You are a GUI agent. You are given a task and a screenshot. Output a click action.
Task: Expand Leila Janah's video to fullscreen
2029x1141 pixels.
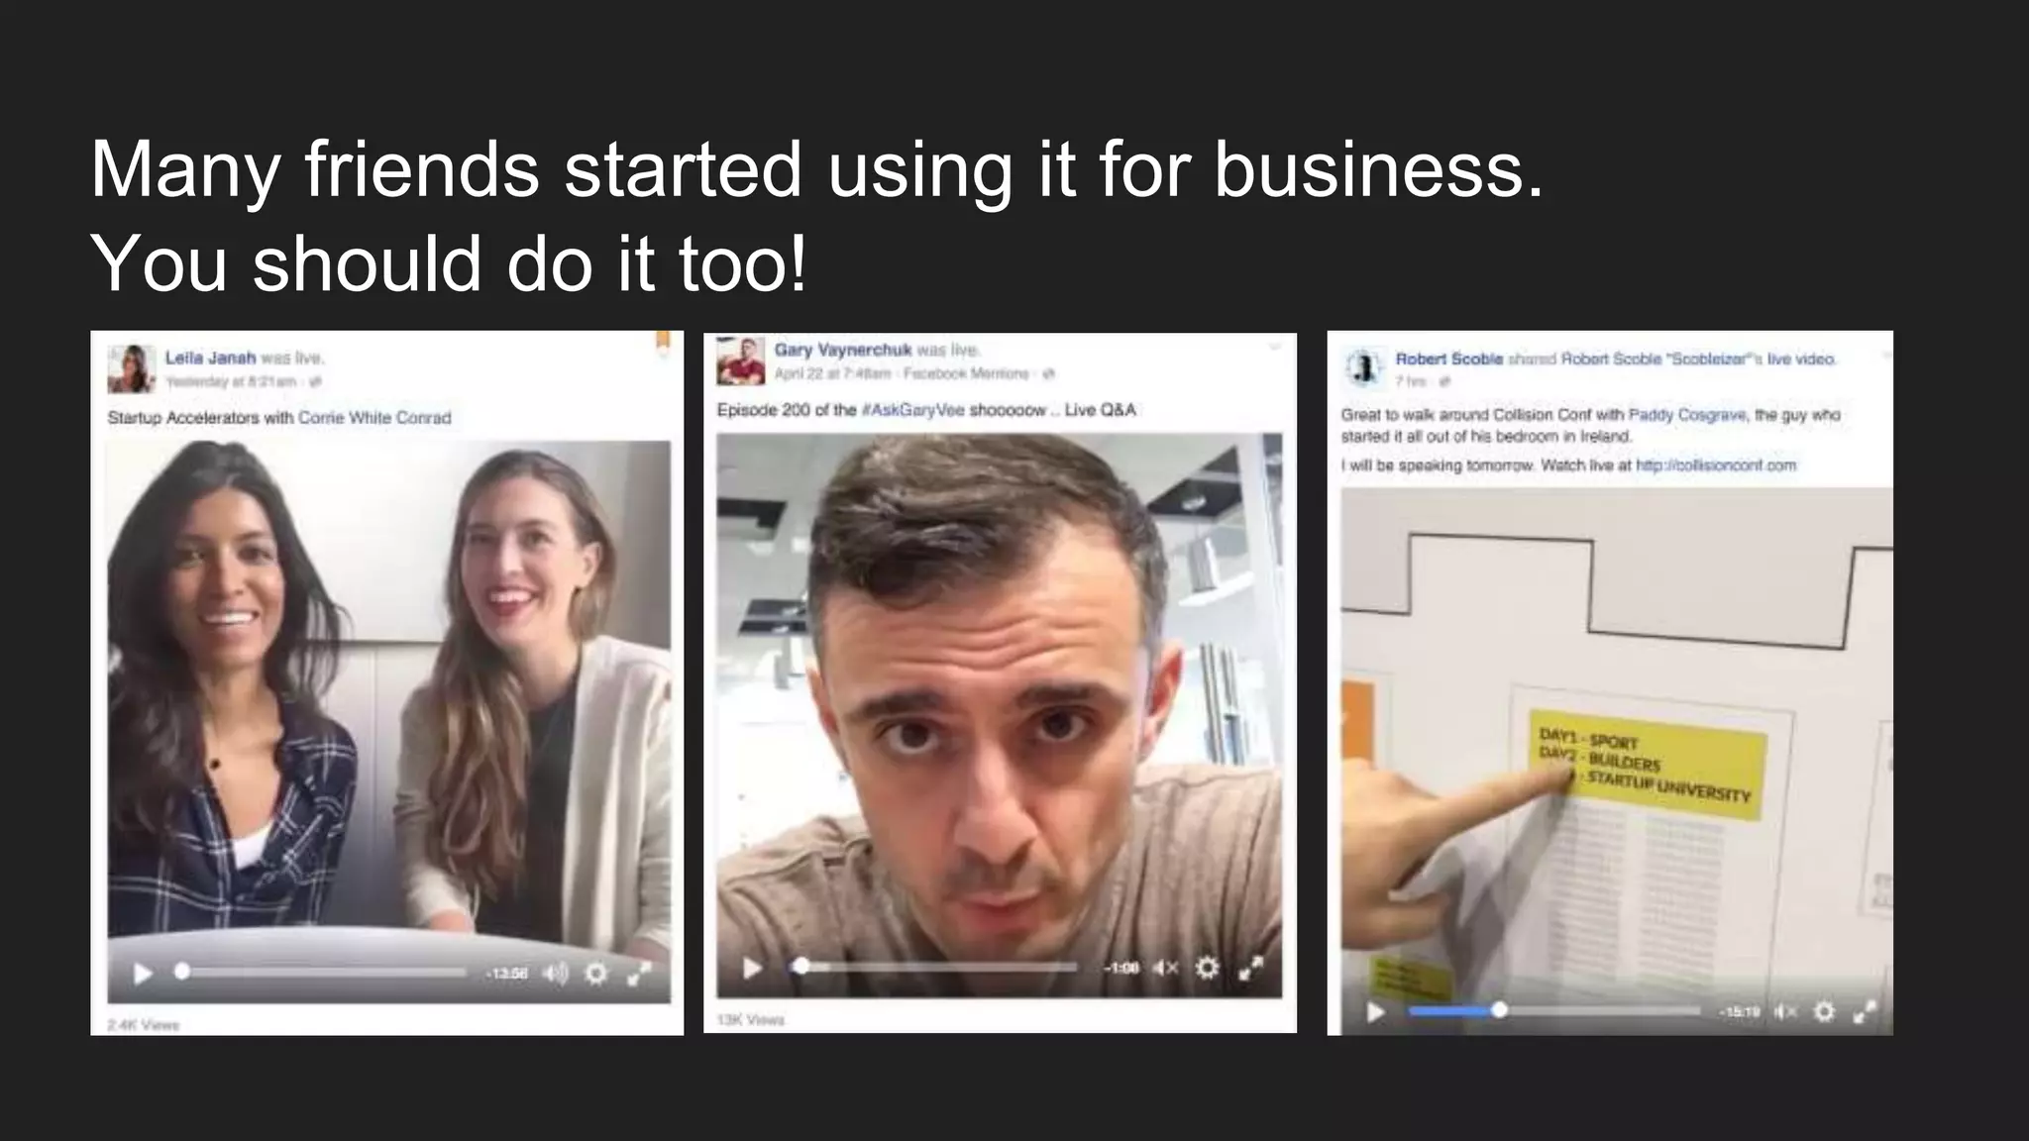click(x=639, y=973)
